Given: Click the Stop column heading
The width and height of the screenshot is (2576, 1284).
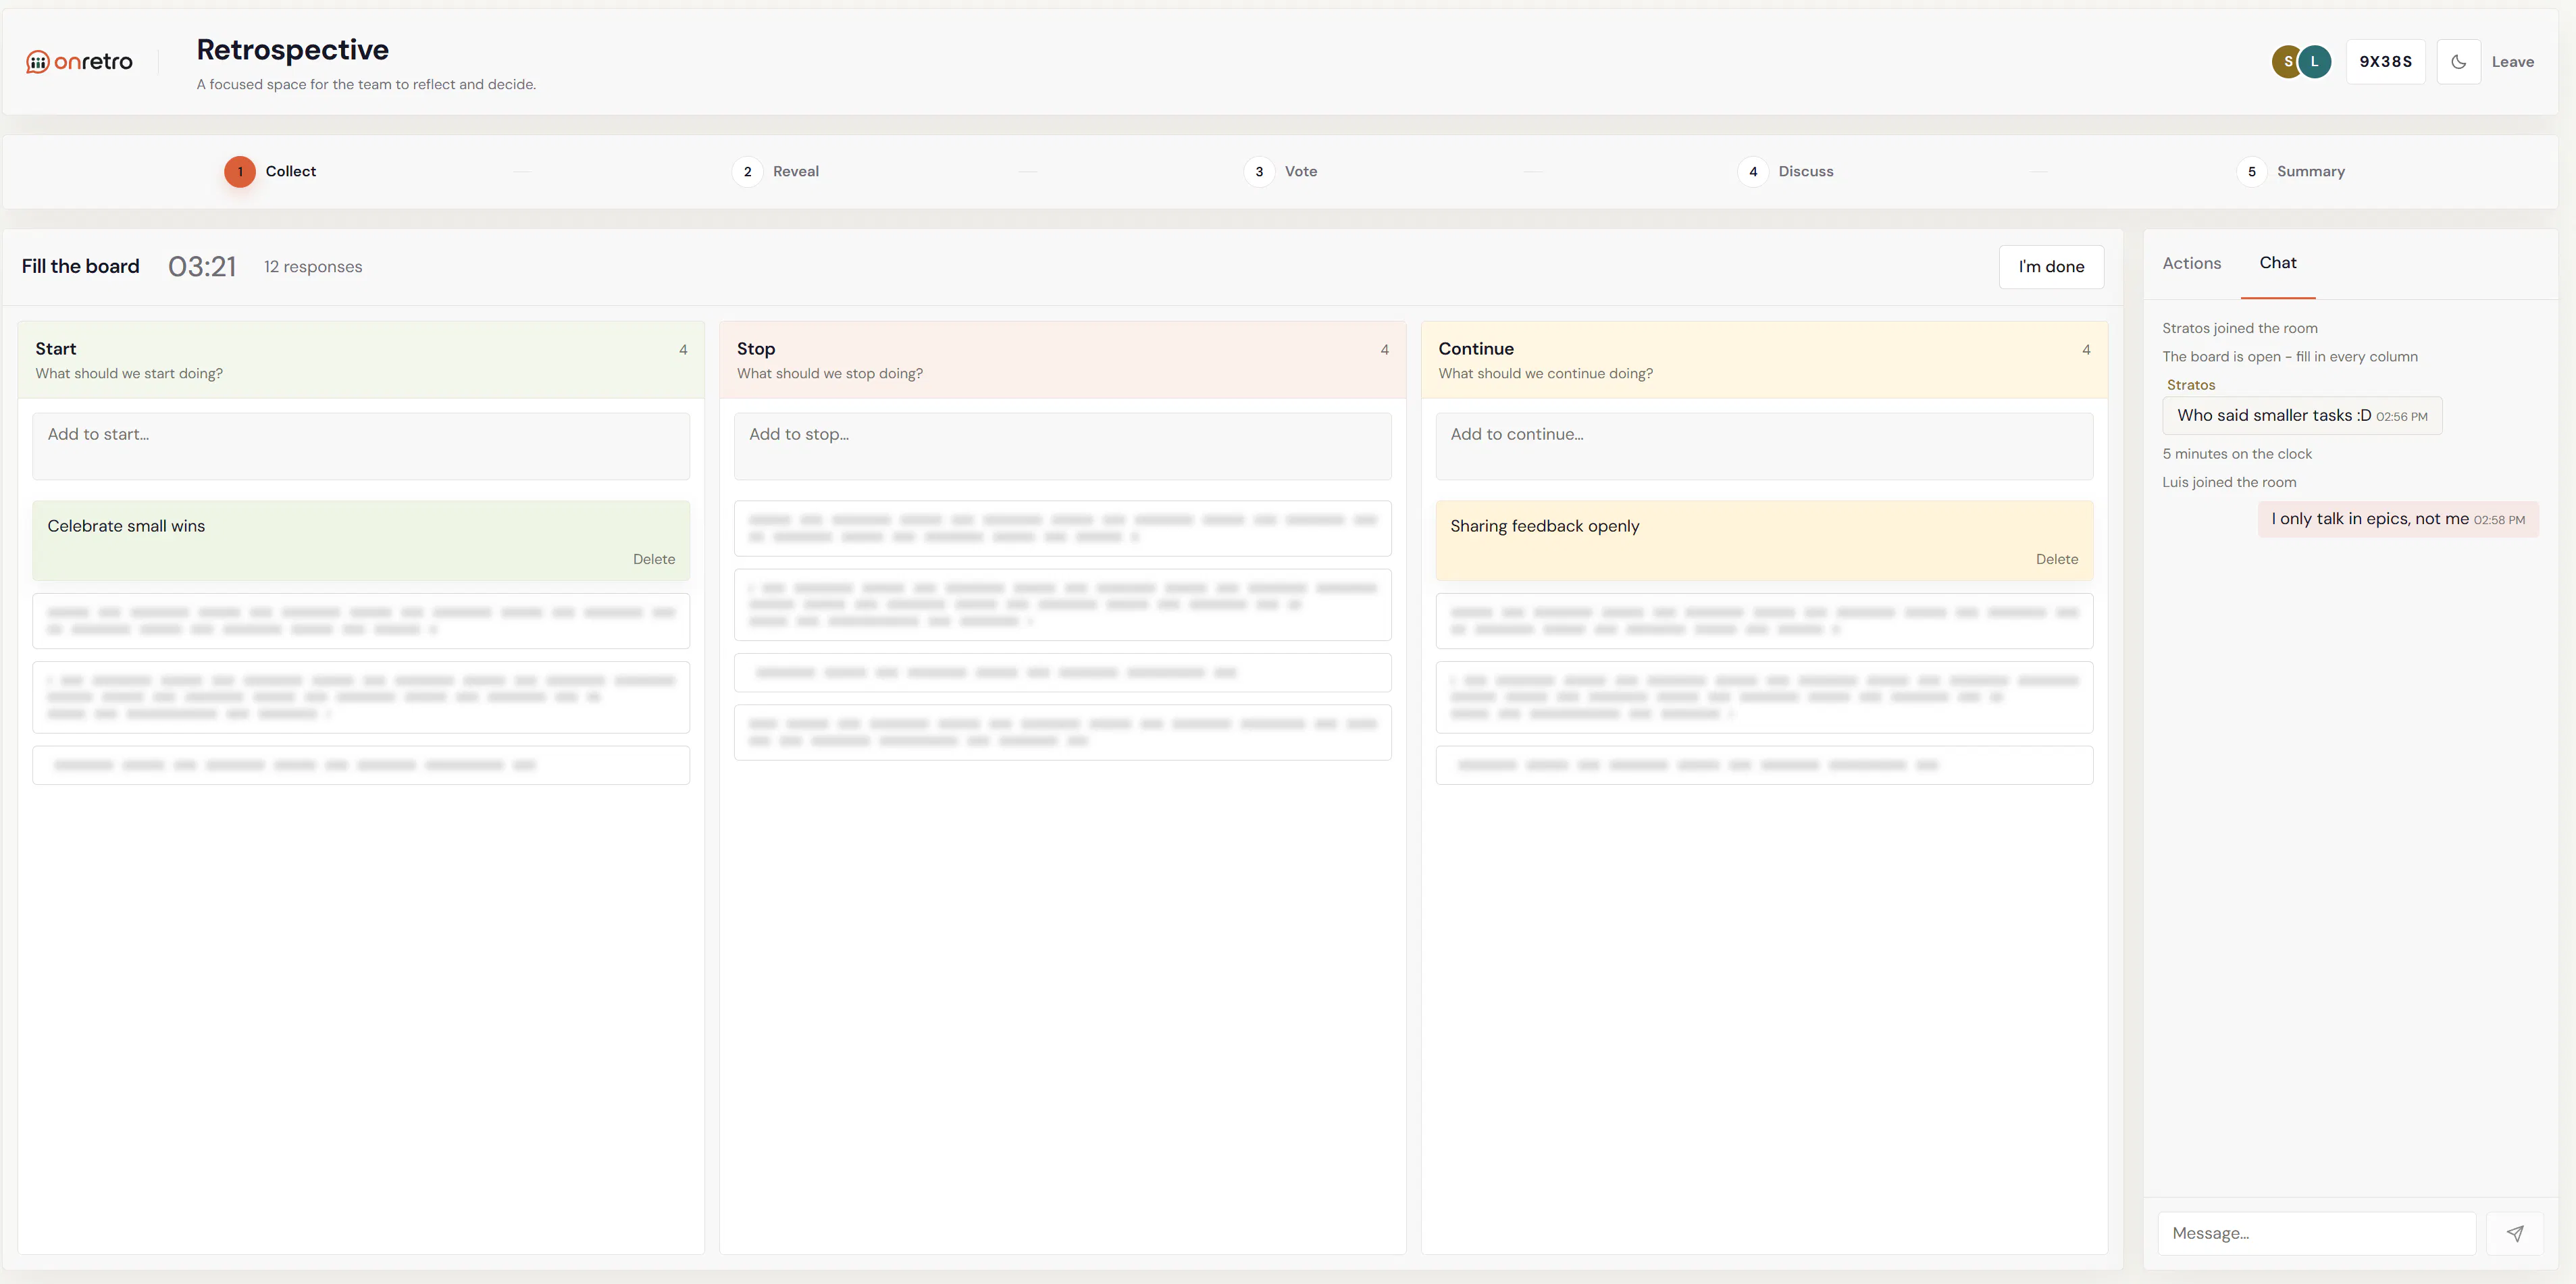Looking at the screenshot, I should tap(756, 349).
